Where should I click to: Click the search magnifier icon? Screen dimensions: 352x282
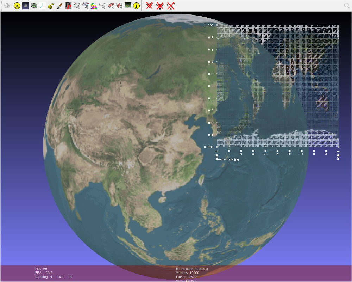click(347, 6)
